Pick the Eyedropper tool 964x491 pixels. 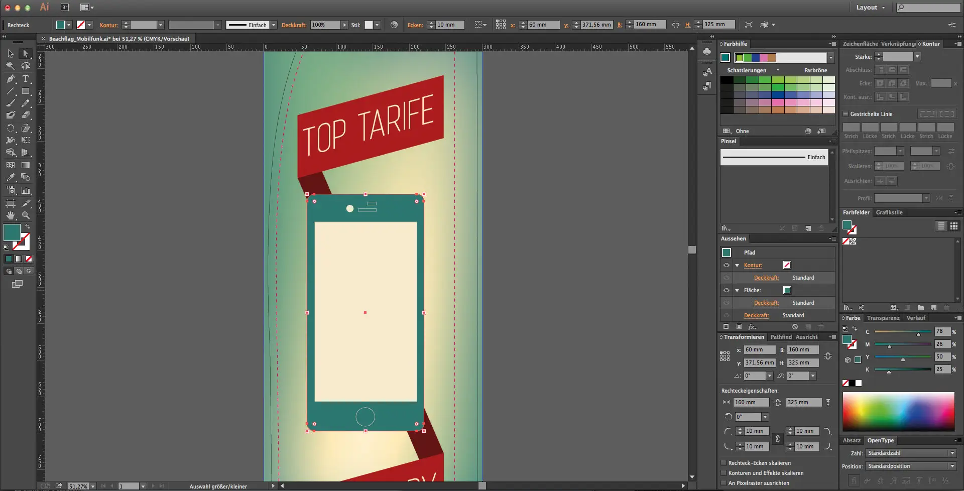point(11,177)
